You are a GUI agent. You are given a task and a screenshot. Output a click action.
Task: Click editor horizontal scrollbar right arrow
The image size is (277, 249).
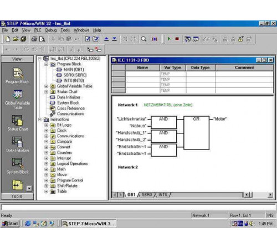270,195
